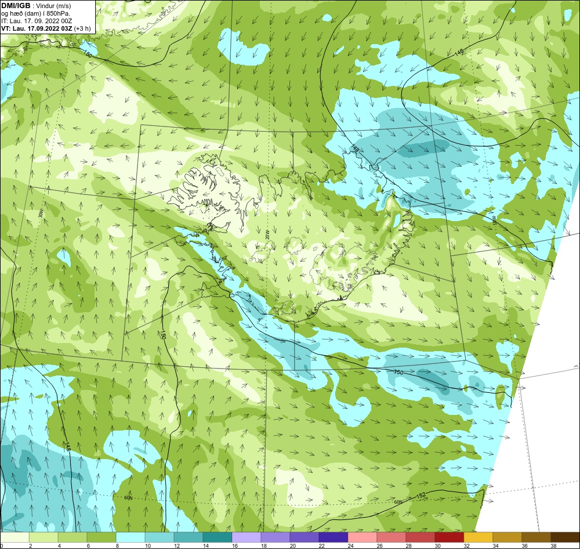This screenshot has height=549, width=580.
Task: Choose the 6–8 m/s darker green swatch
Action: coord(101,537)
